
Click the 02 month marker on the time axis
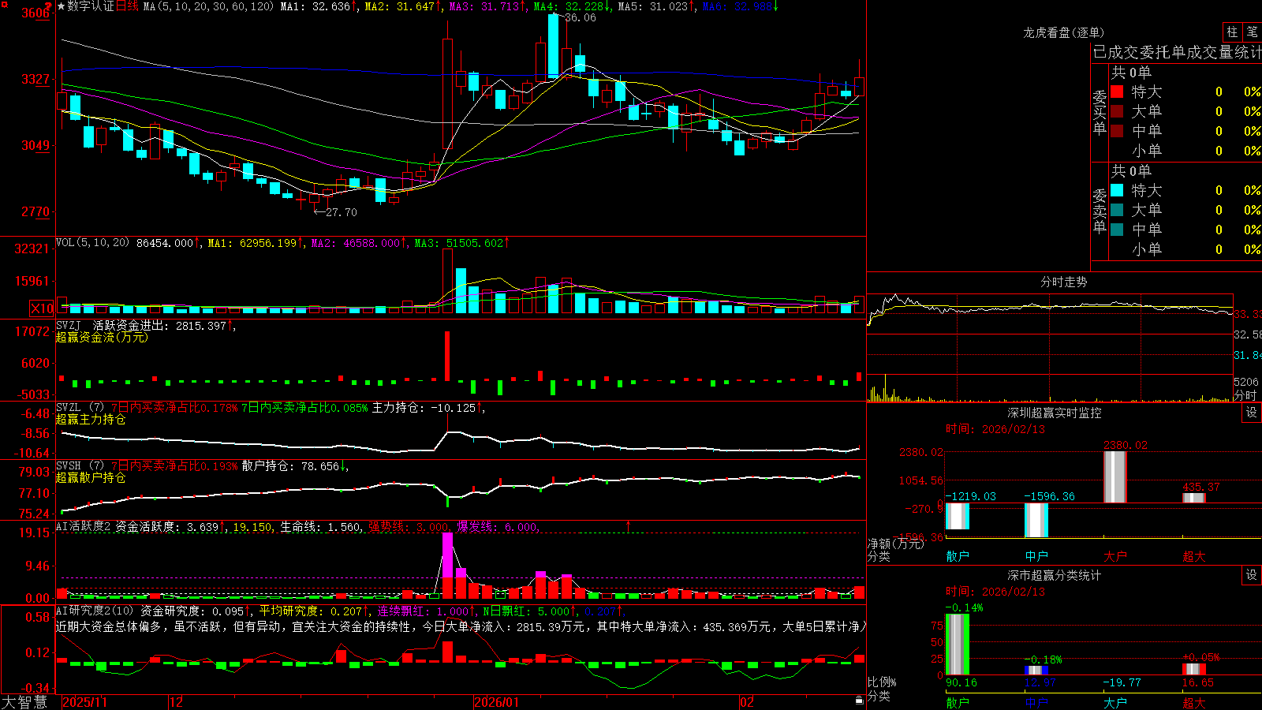747,702
